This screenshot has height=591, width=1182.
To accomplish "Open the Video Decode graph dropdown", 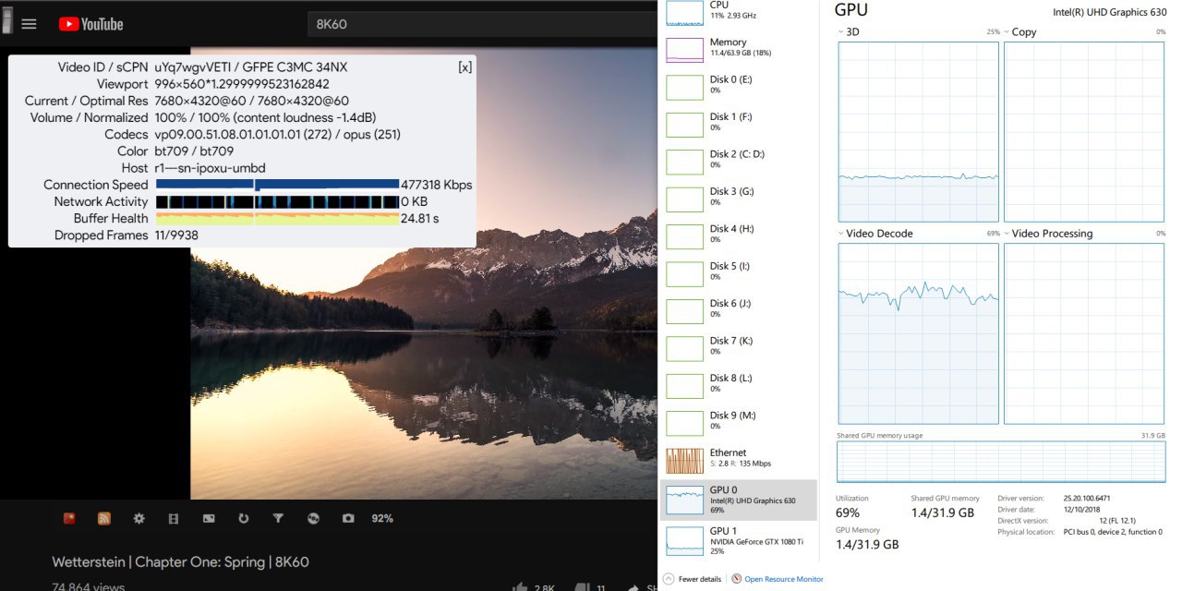I will point(840,234).
